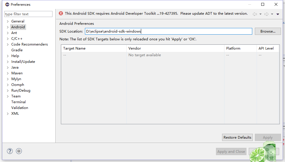The height and width of the screenshot is (162, 285).
Task: Expand the Mylyn tree node
Action: click(x=8, y=79)
